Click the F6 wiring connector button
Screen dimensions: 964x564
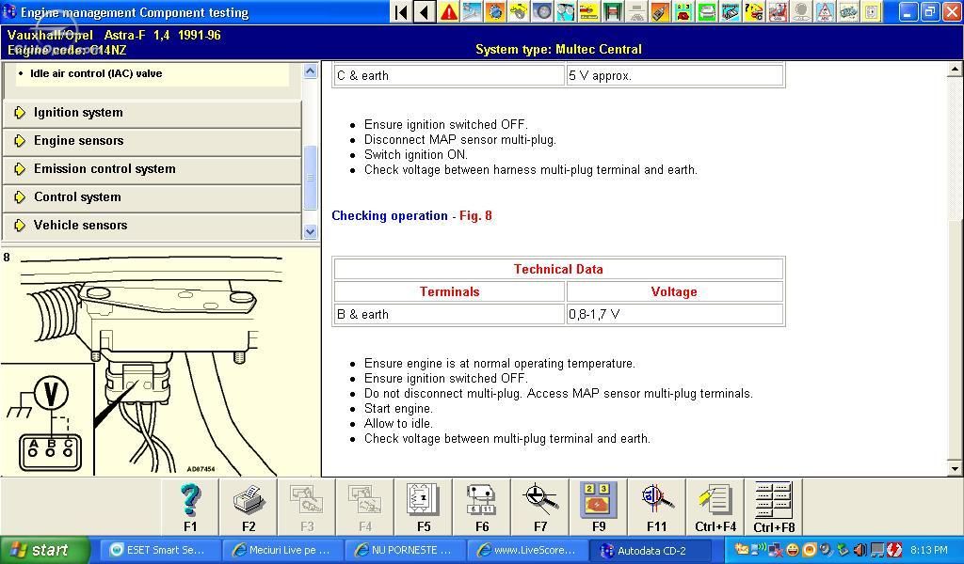pos(482,507)
